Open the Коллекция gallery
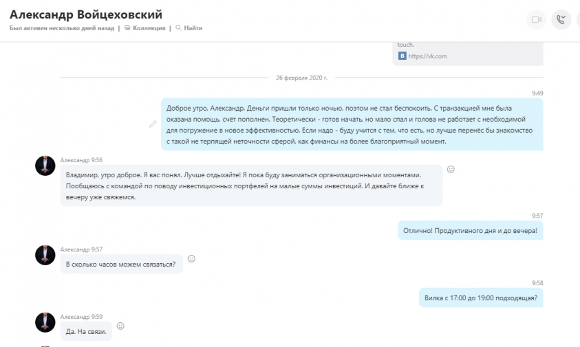The height and width of the screenshot is (347, 580). [x=145, y=27]
